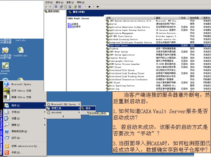The width and height of the screenshot is (211, 157).
Task: Open Microsoft Update from Start menu
Action: pos(25,84)
